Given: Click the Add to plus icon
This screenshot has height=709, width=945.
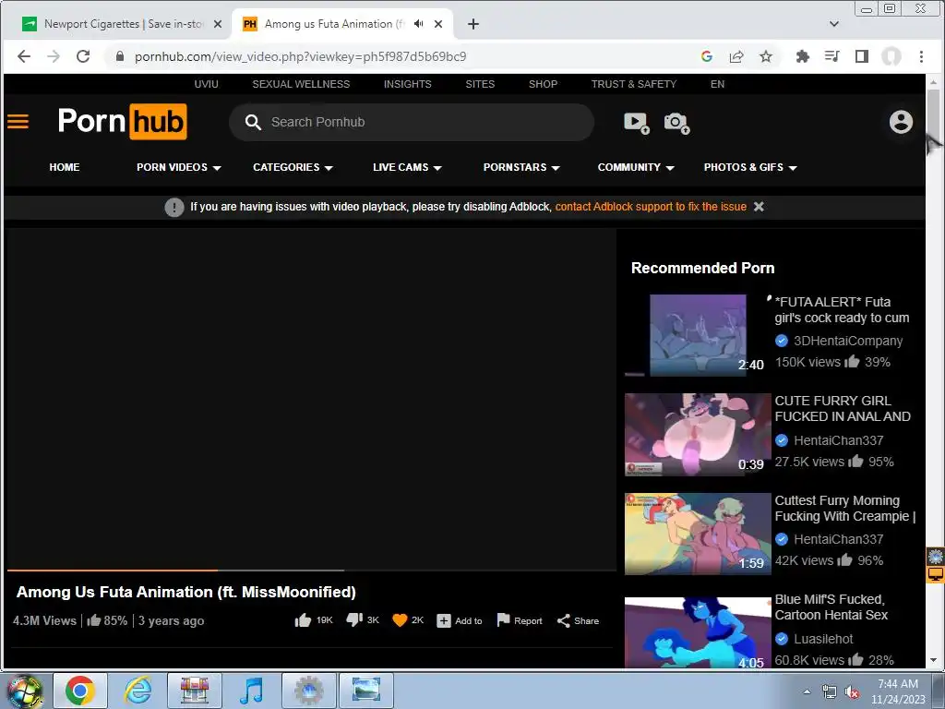Looking at the screenshot, I should point(444,620).
